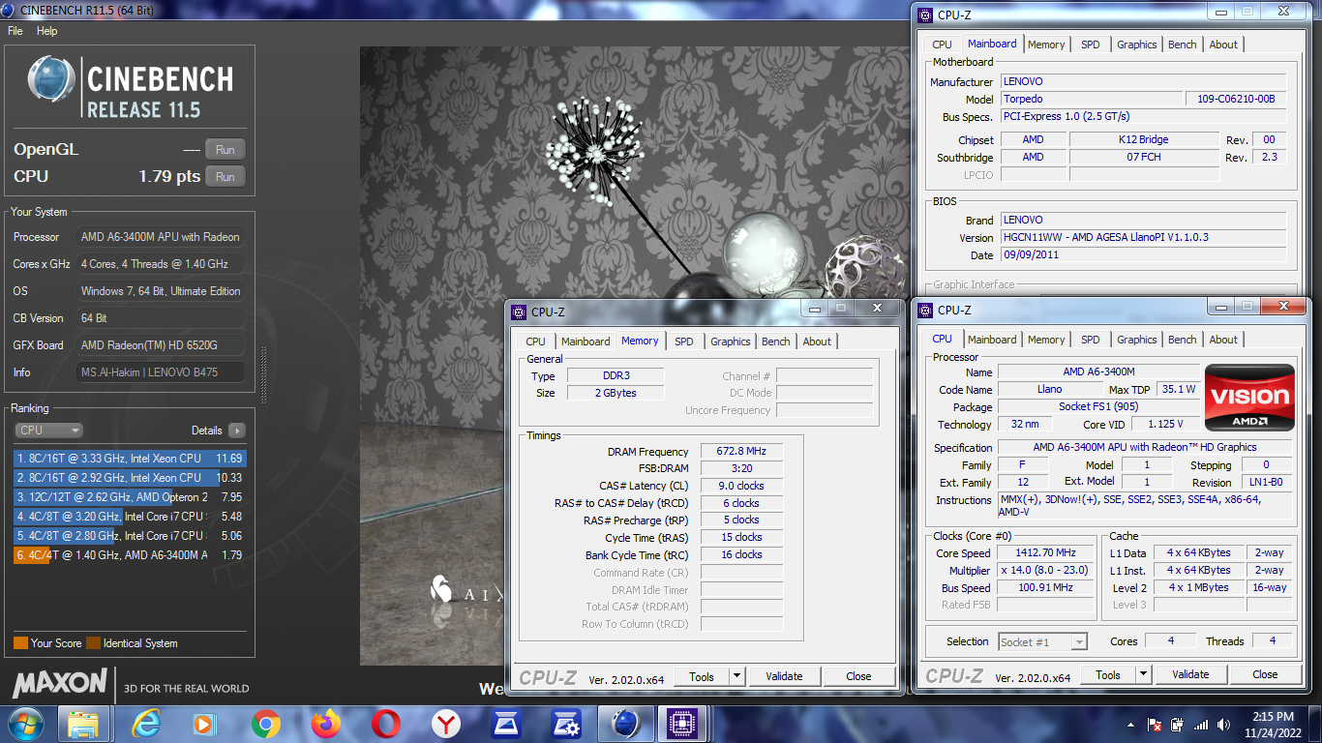Click the Cinebench title bar icon

10,10
